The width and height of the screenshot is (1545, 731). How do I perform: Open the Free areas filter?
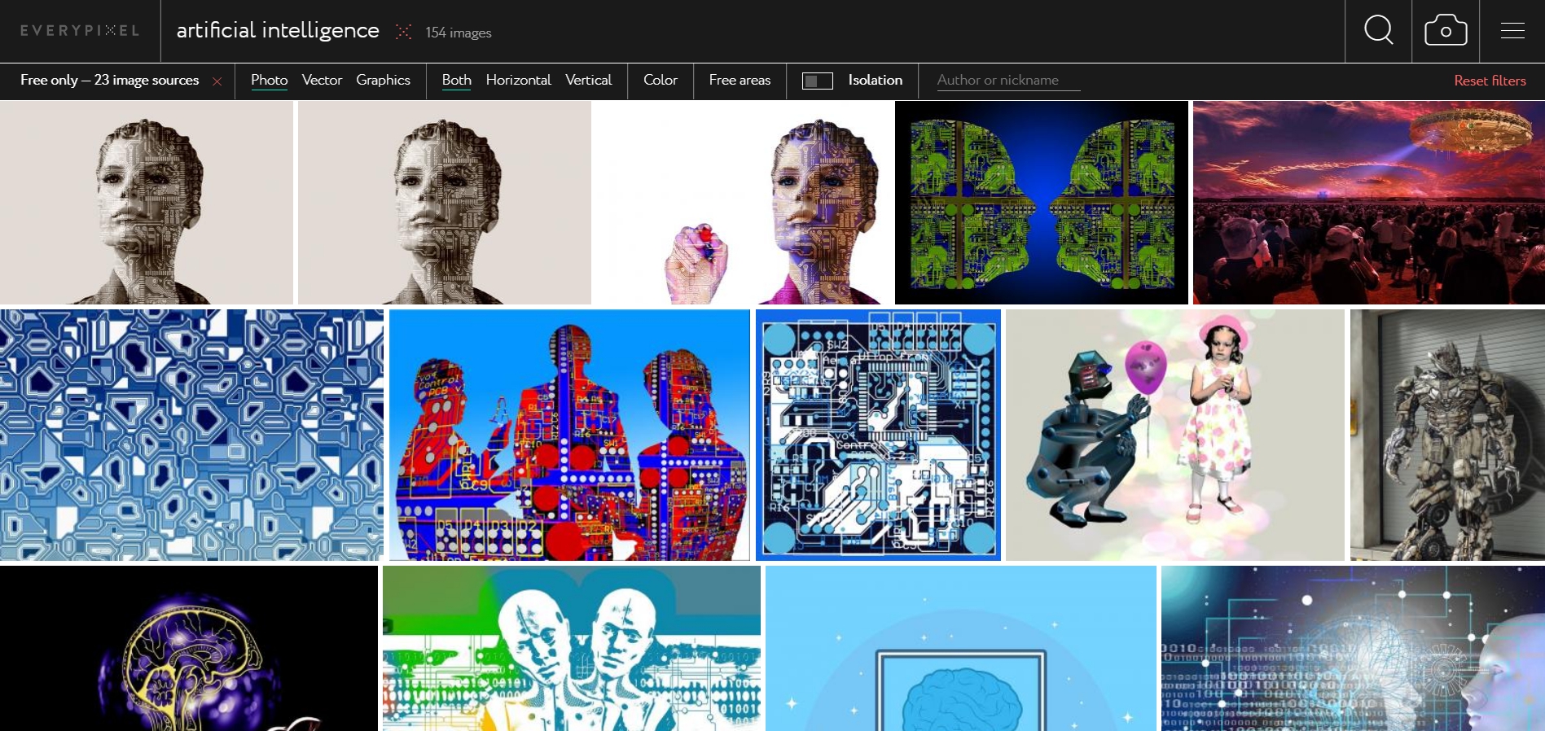[x=740, y=80]
